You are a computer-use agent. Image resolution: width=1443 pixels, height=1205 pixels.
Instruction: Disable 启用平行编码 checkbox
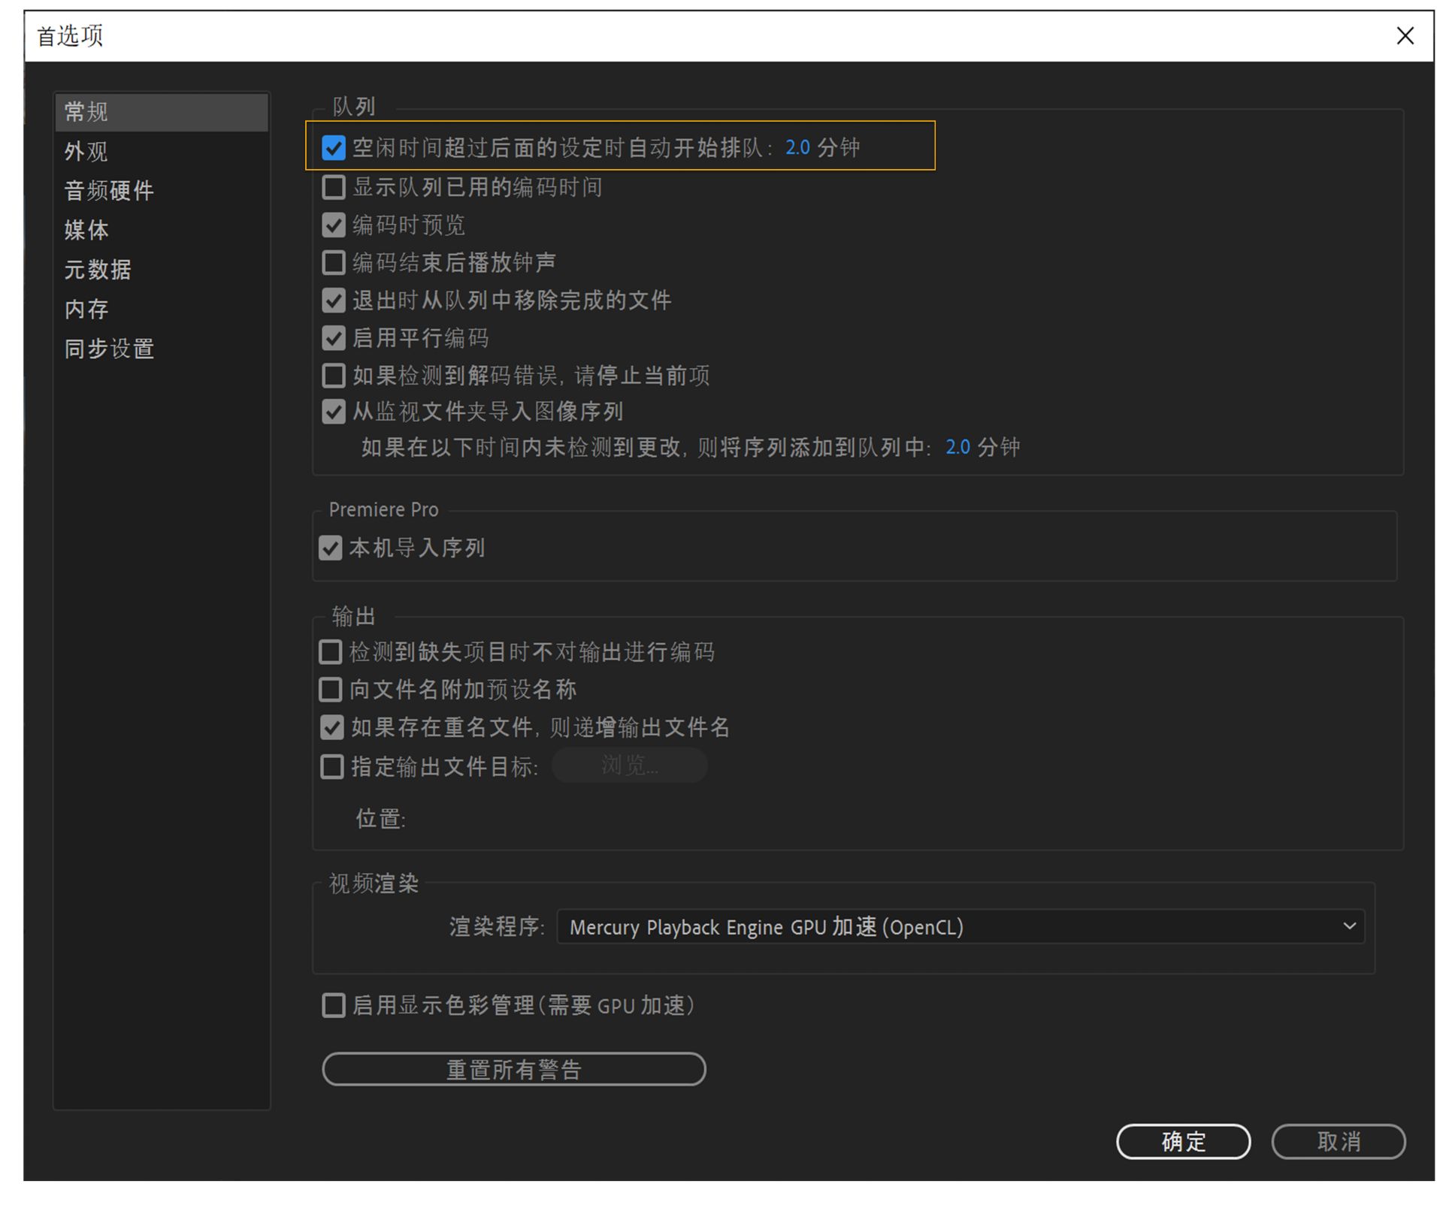334,338
